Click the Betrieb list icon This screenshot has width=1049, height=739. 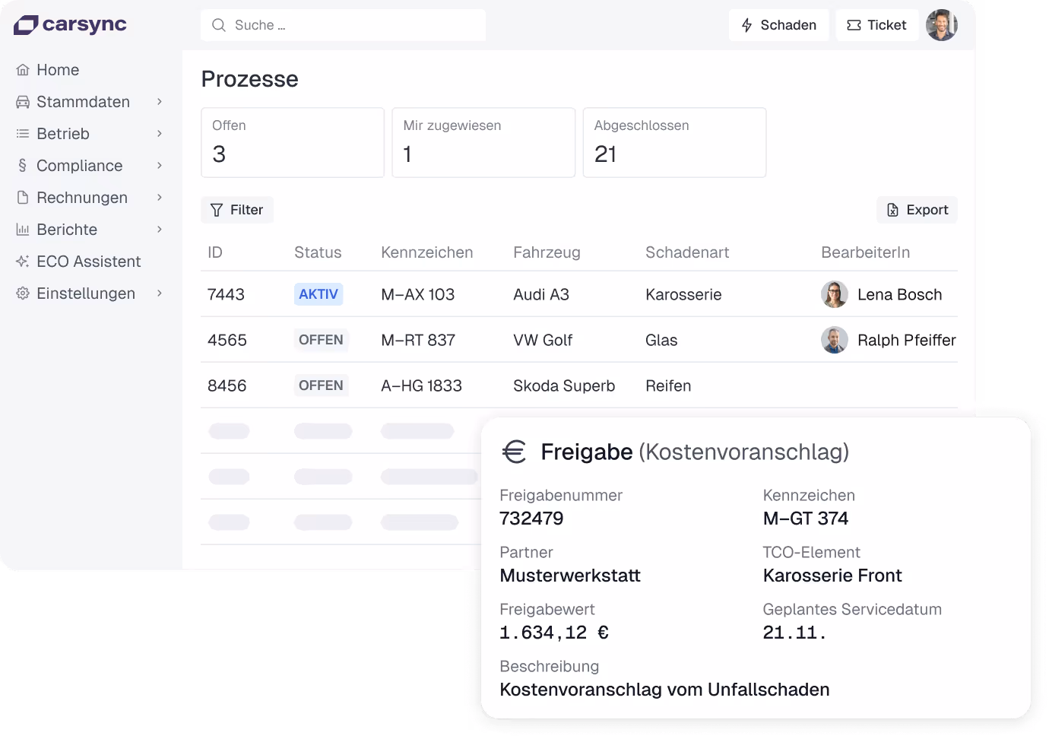pyautogui.click(x=23, y=134)
